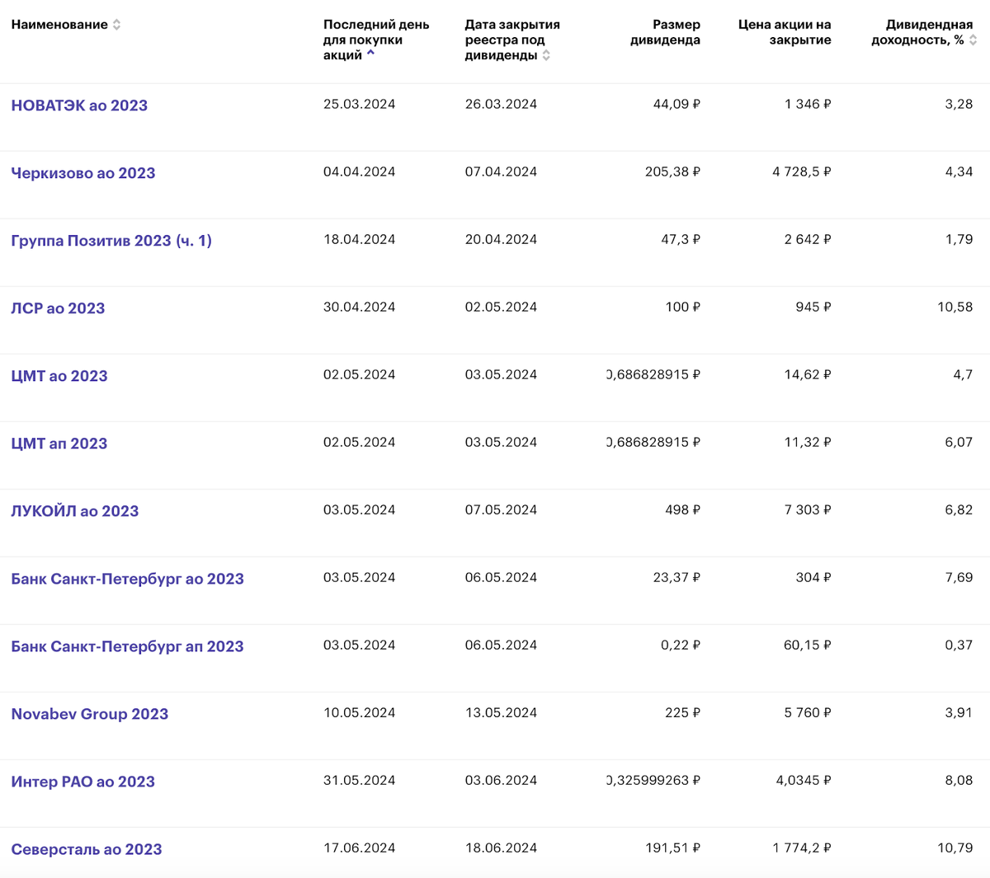Select price 4,0345 ₽
The image size is (990, 878).
point(804,780)
